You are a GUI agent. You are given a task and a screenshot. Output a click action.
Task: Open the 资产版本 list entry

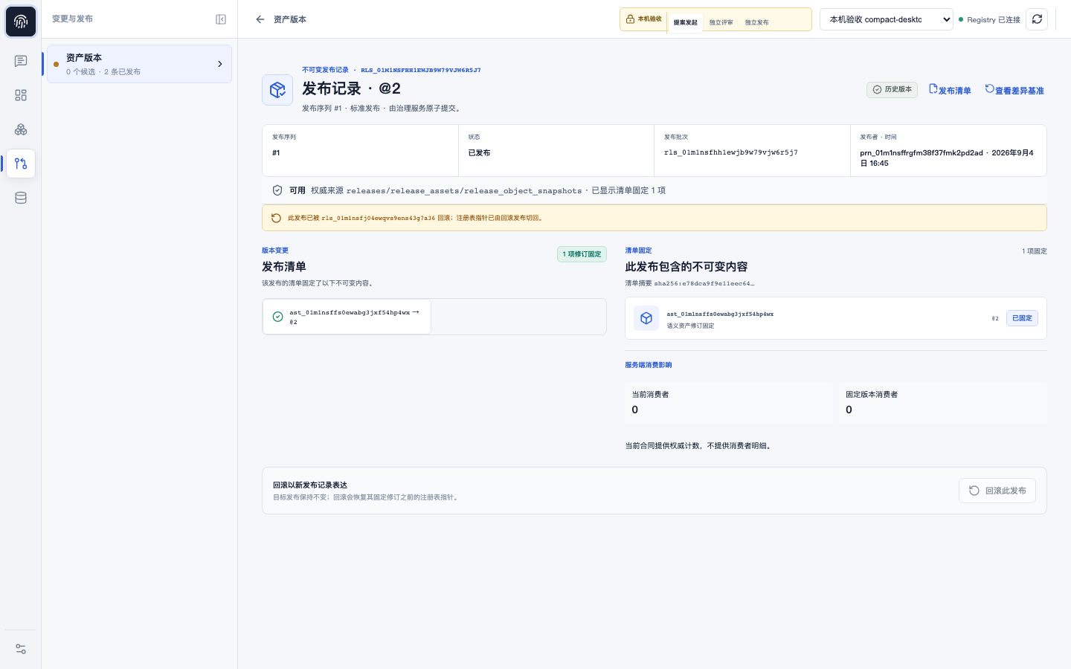pyautogui.click(x=140, y=64)
